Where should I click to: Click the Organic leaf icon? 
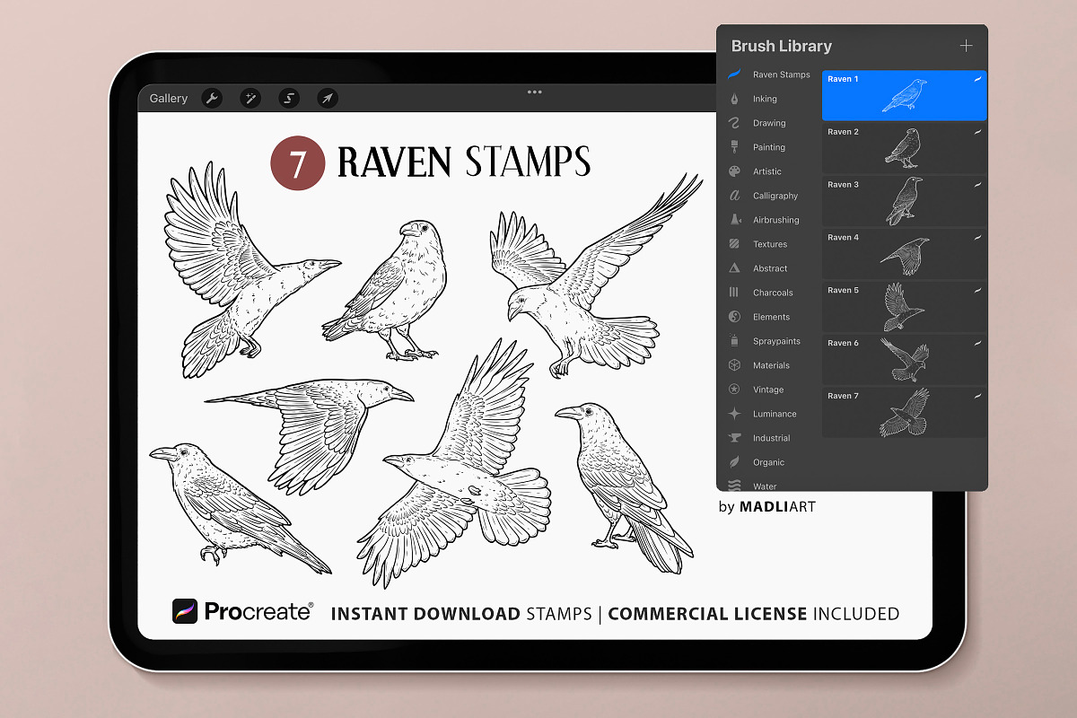734,462
